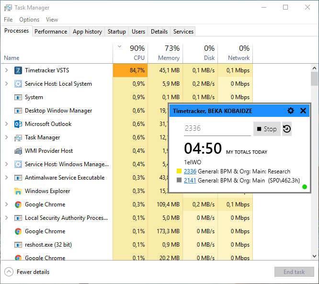Click the reshost.exe (32 bit) icon
The width and height of the screenshot is (319, 284).
[18, 245]
